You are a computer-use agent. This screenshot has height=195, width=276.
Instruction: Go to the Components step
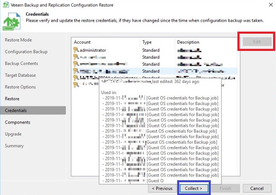(17, 122)
